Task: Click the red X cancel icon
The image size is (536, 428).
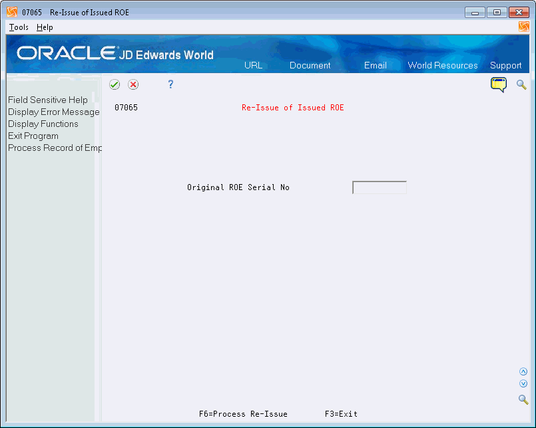Action: pos(133,84)
